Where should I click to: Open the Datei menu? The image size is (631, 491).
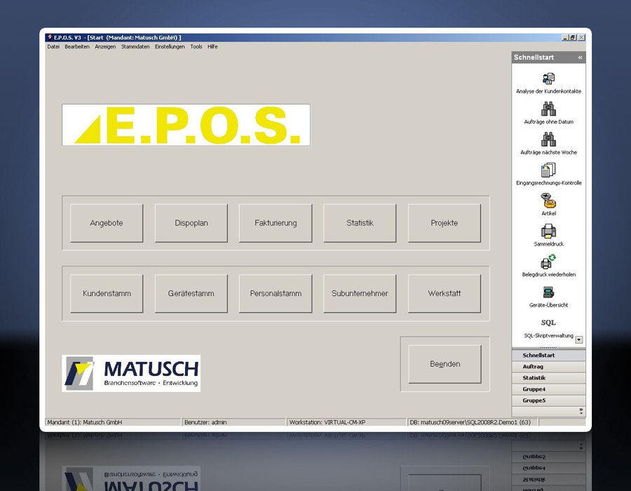[53, 47]
